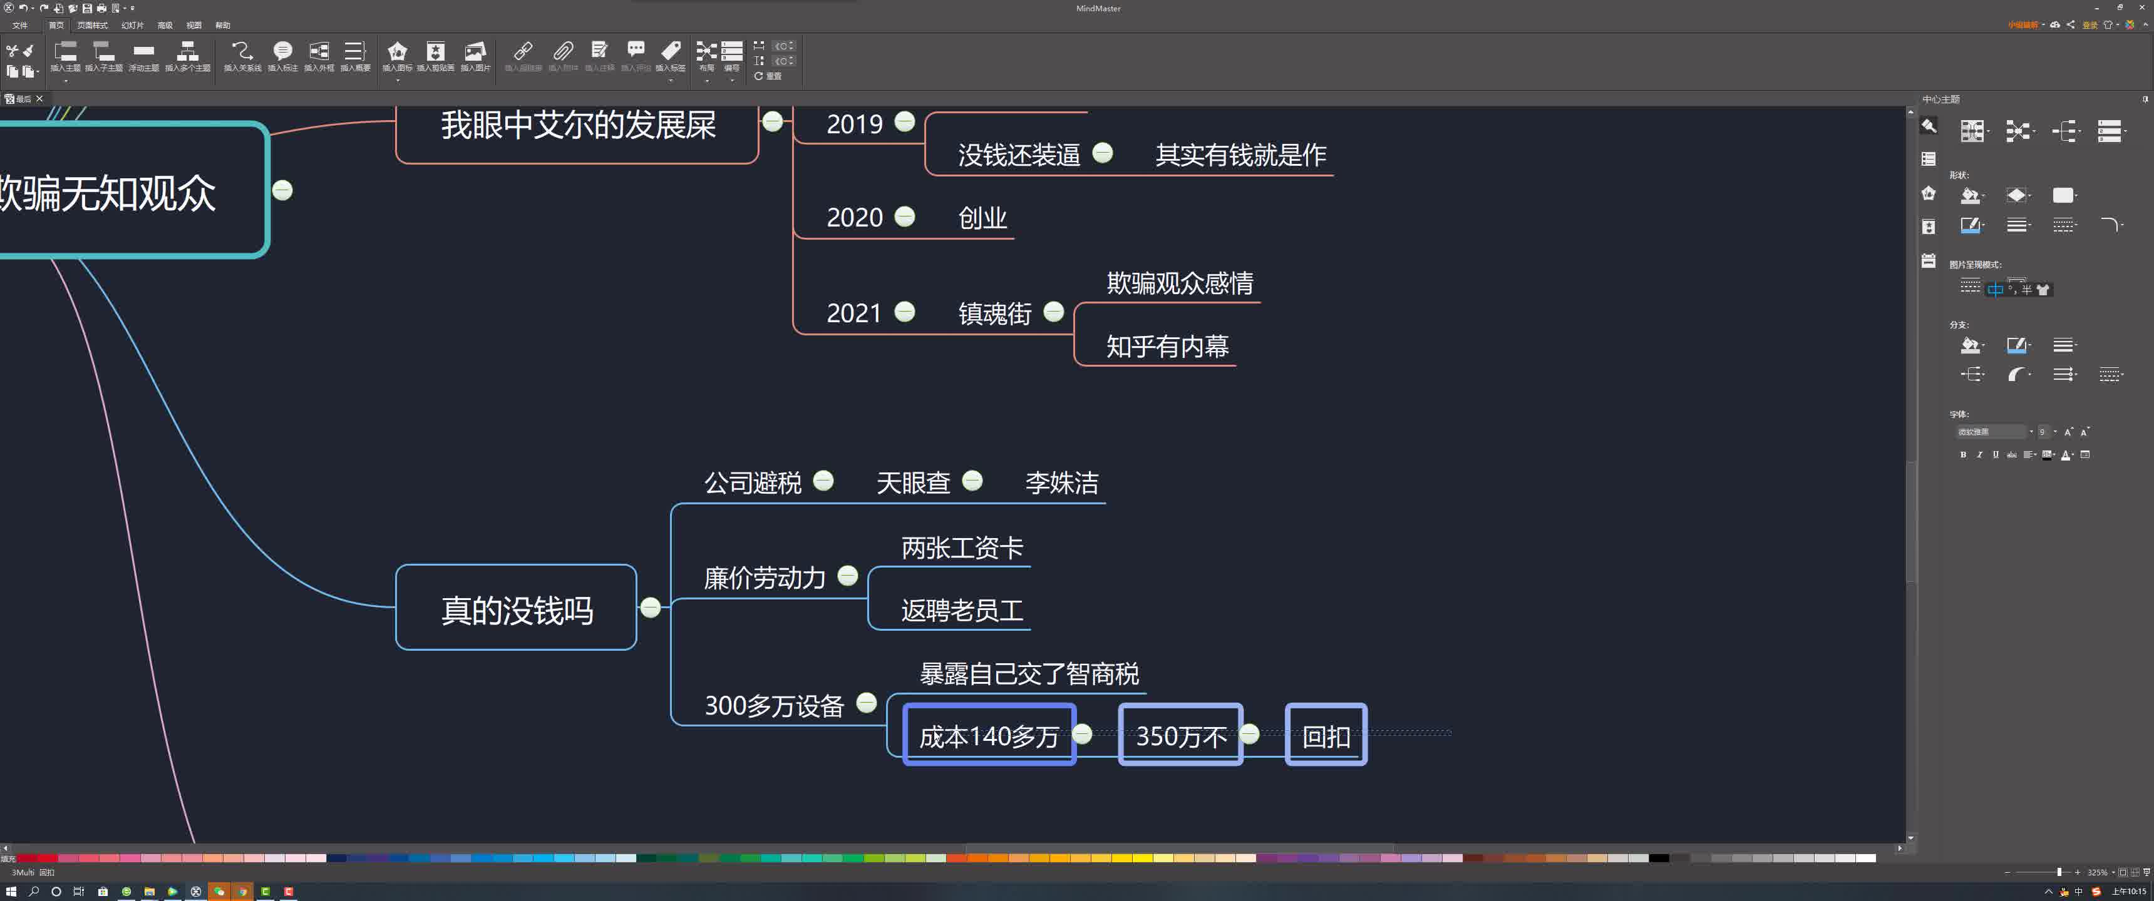
Task: Open the task calendar side panel tab
Action: point(1928,261)
